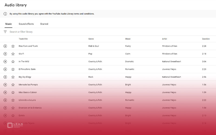Star the track Diversion en la Distancia
The width and height of the screenshot is (216, 135).
pos(13,108)
